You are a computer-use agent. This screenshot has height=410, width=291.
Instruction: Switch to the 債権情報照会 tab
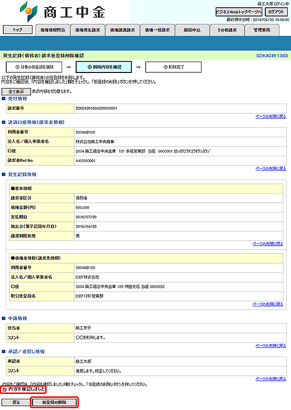click(53, 30)
